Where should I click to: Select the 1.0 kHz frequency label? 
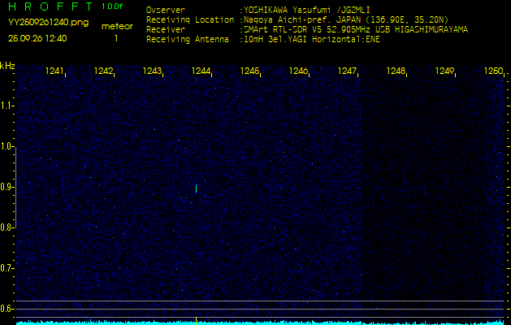7,146
